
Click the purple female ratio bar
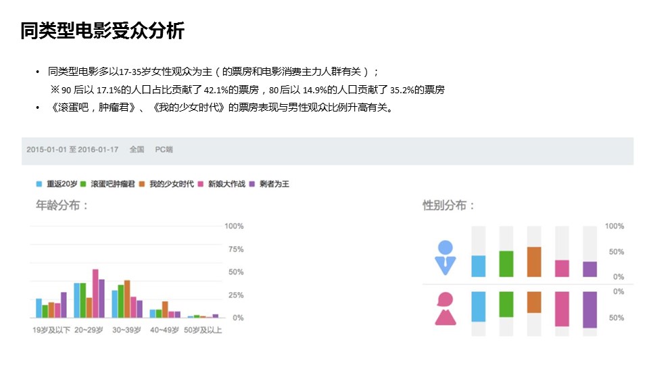point(590,310)
